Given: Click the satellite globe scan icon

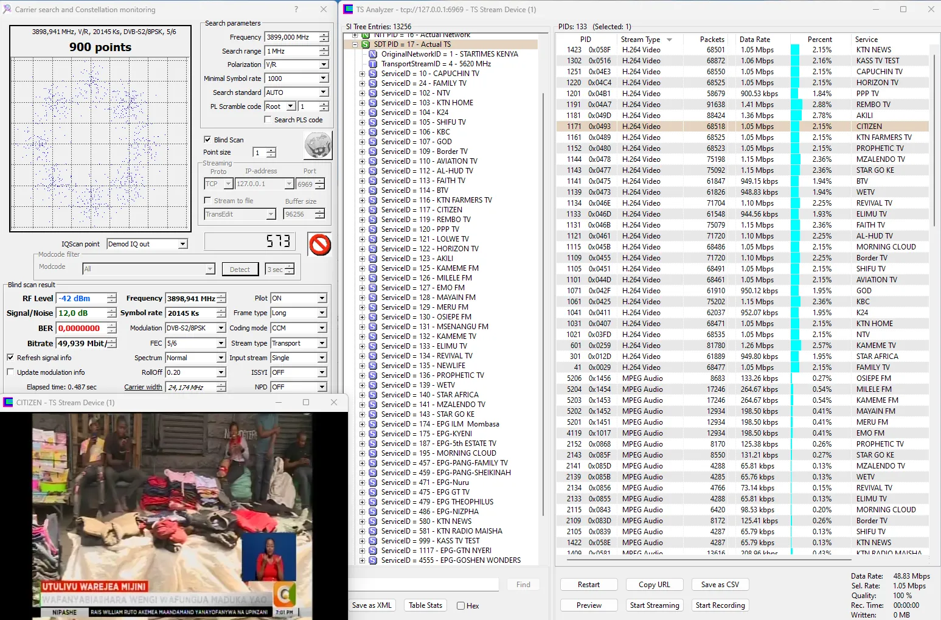Looking at the screenshot, I should (x=318, y=145).
